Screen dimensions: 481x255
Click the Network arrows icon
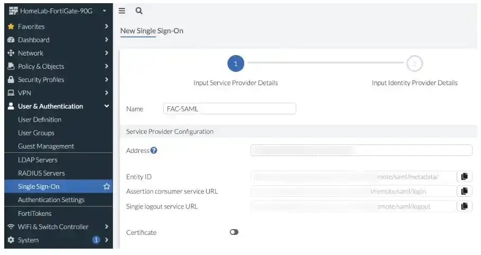point(11,53)
